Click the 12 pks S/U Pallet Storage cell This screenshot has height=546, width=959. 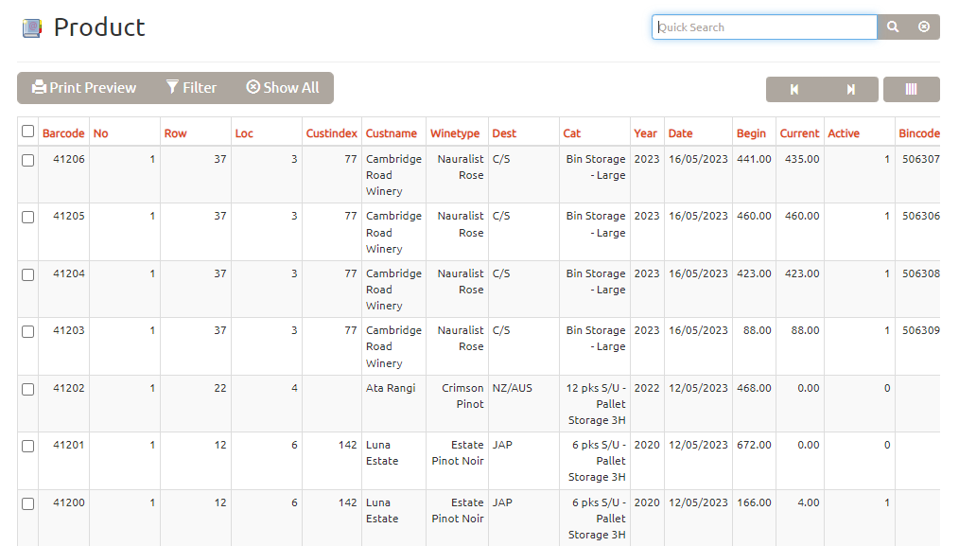click(x=597, y=404)
